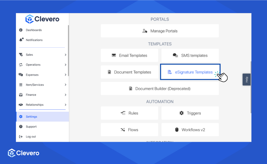
Task: Click the Expenses money icon
Action: pos(21,75)
